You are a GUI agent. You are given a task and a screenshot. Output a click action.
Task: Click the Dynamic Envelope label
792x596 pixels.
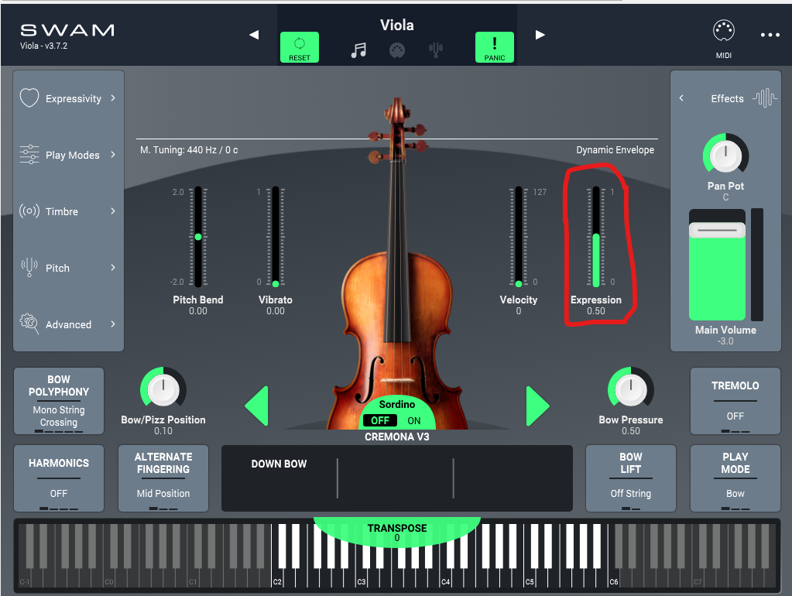(x=615, y=150)
